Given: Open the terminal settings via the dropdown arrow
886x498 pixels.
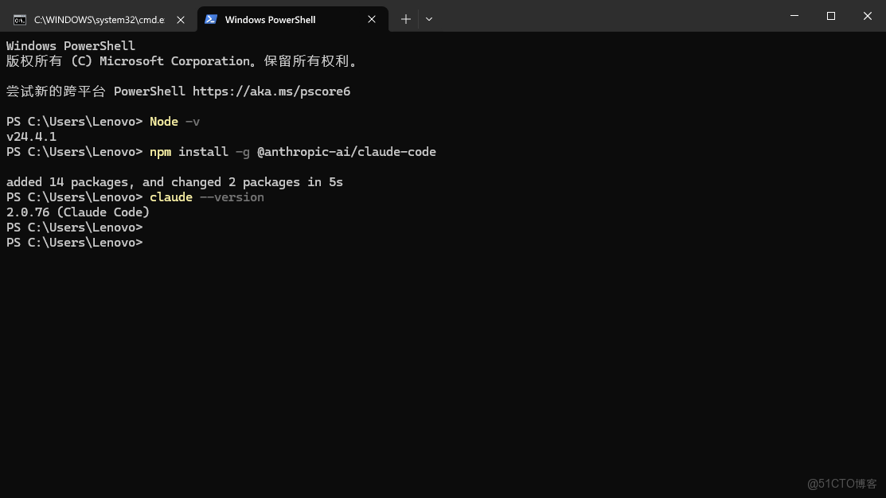Looking at the screenshot, I should pyautogui.click(x=429, y=19).
